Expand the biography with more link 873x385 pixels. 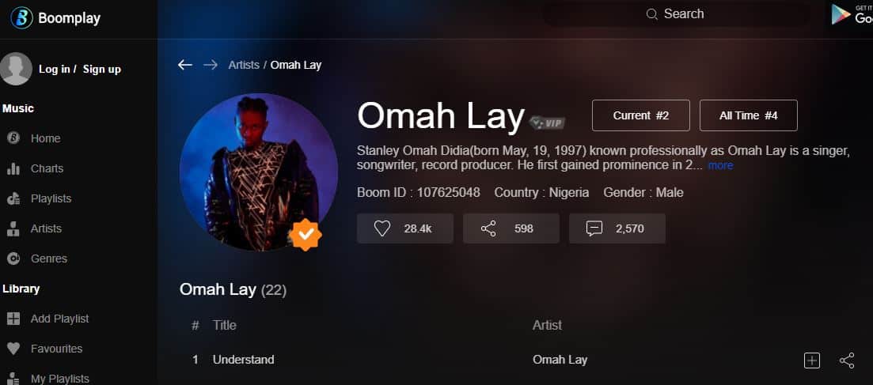tap(720, 165)
